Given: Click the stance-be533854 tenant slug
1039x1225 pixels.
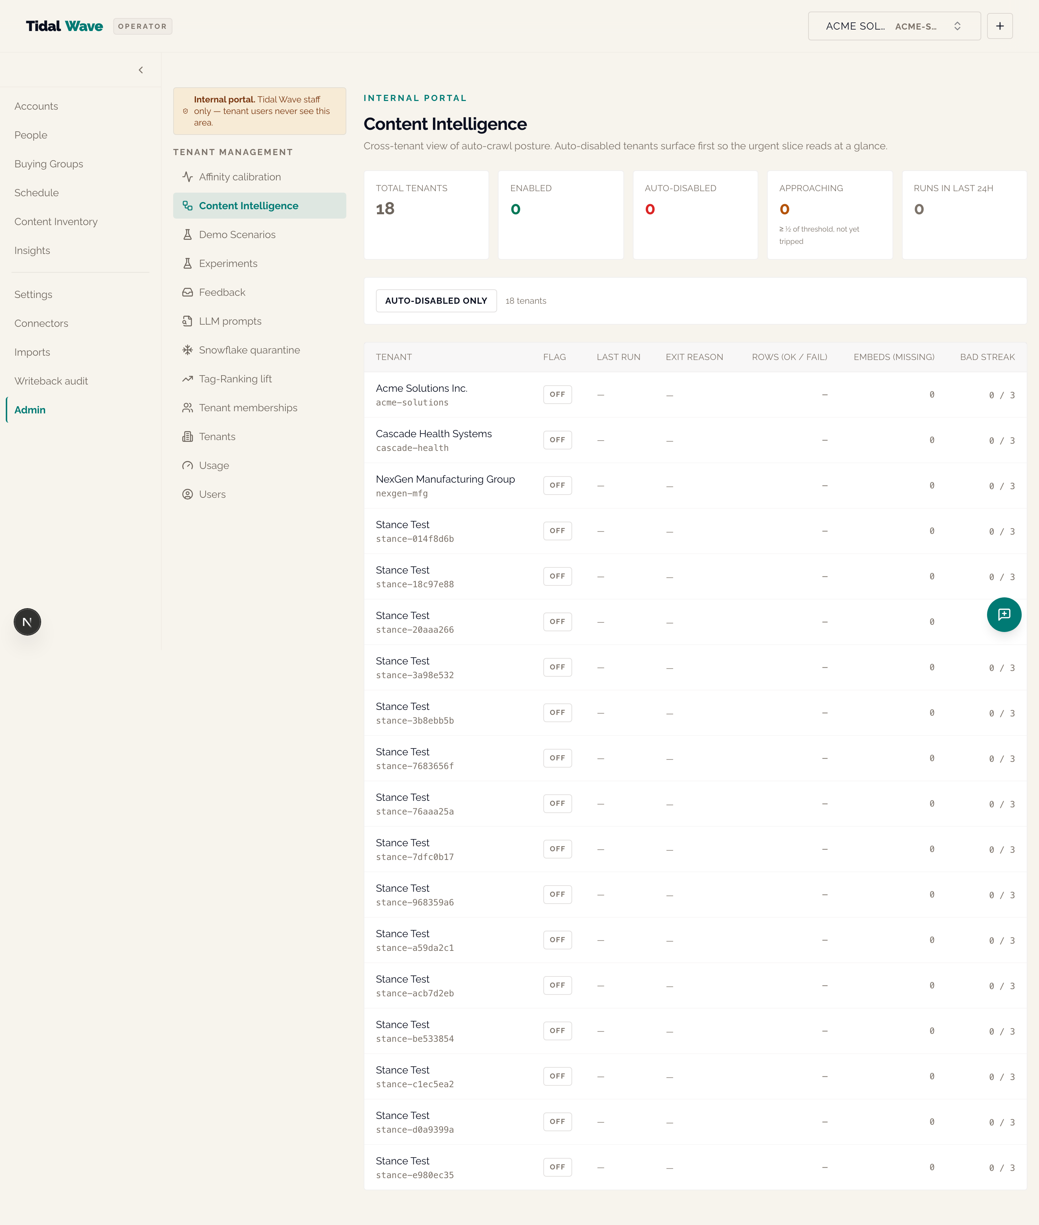Looking at the screenshot, I should click(415, 1039).
